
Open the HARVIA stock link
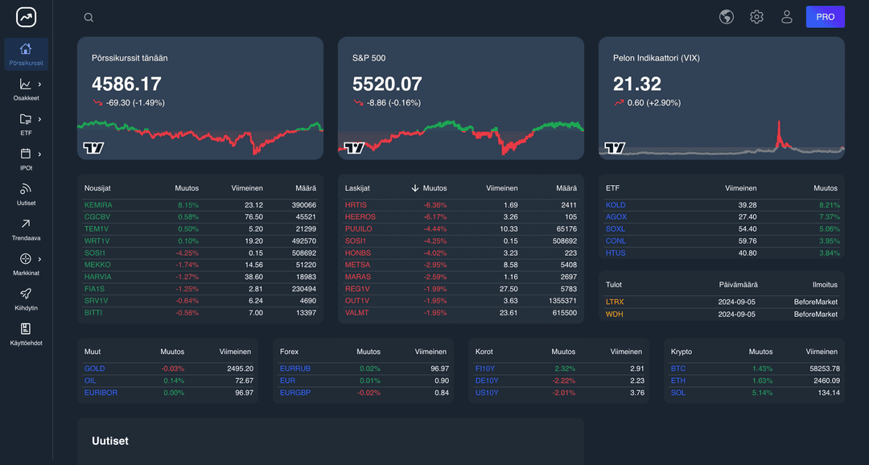97,277
